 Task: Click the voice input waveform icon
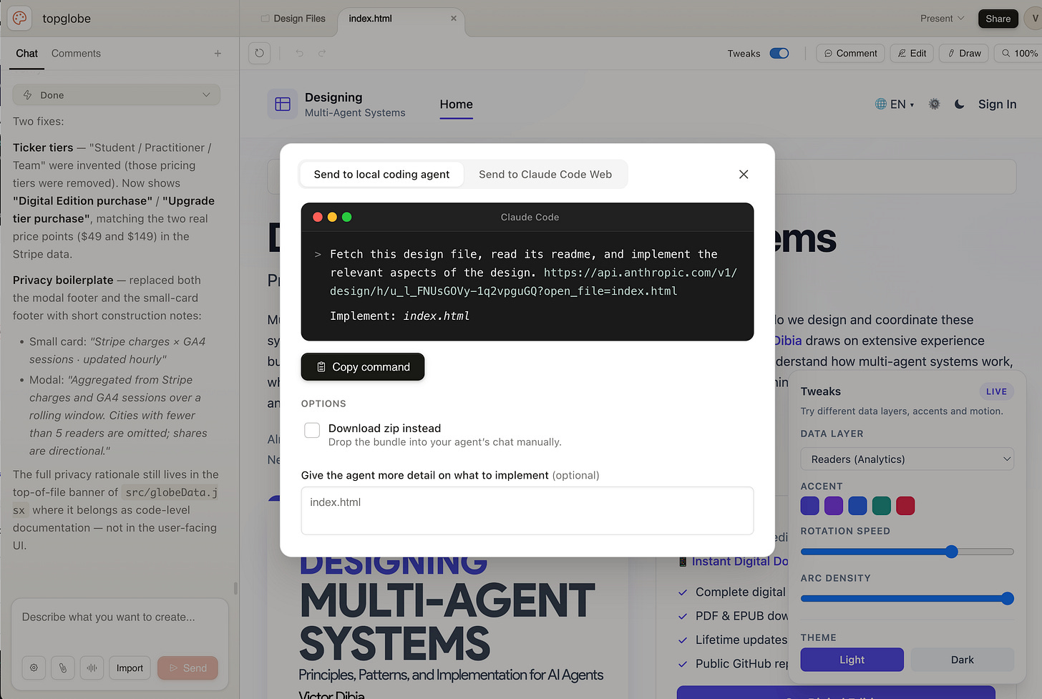92,668
